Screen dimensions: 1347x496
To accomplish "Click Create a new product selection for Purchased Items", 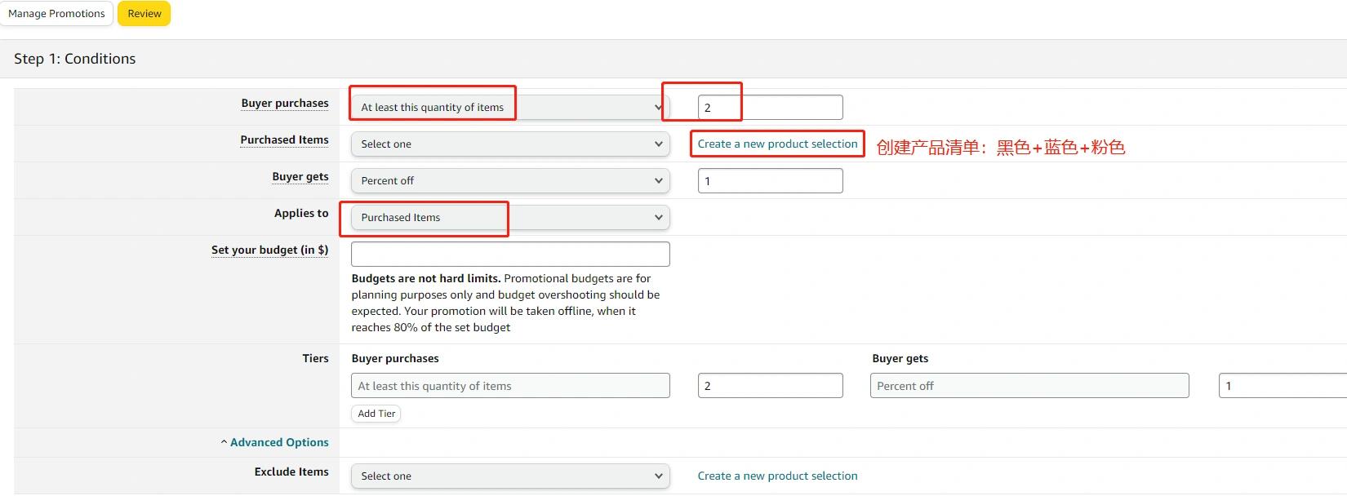I will click(x=777, y=144).
